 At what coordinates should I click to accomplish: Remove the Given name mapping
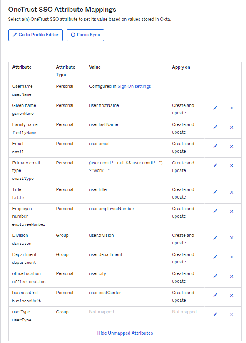[231, 108]
